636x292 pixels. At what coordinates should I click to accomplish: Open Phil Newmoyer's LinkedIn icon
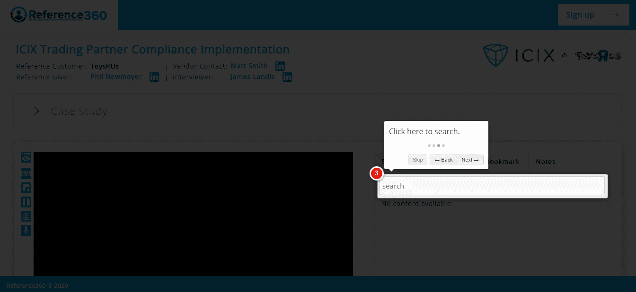[x=154, y=77]
